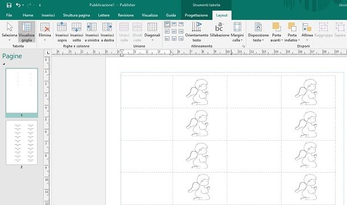
Task: Undo the last action
Action: [18, 5]
